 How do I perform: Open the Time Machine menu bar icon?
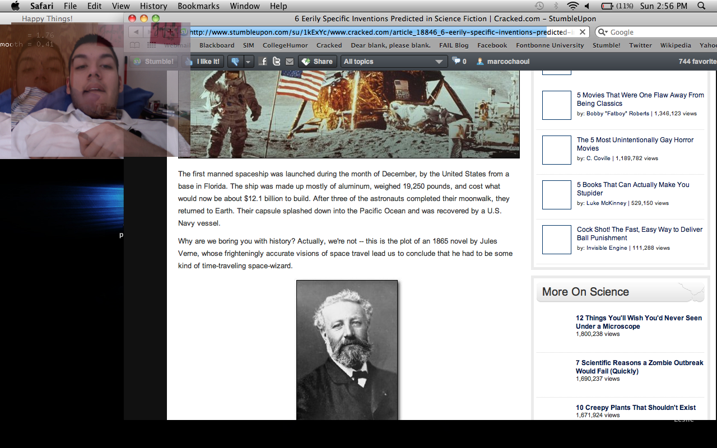coord(539,6)
